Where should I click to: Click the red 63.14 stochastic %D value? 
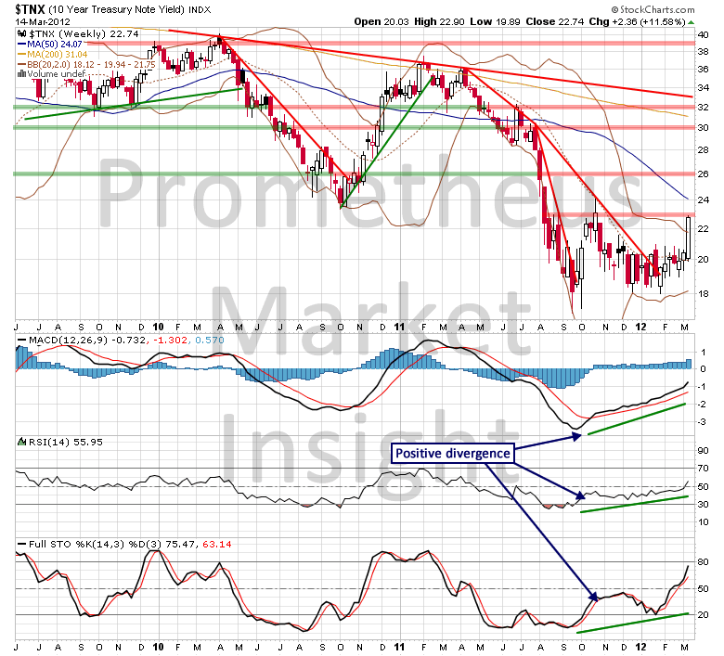click(216, 545)
